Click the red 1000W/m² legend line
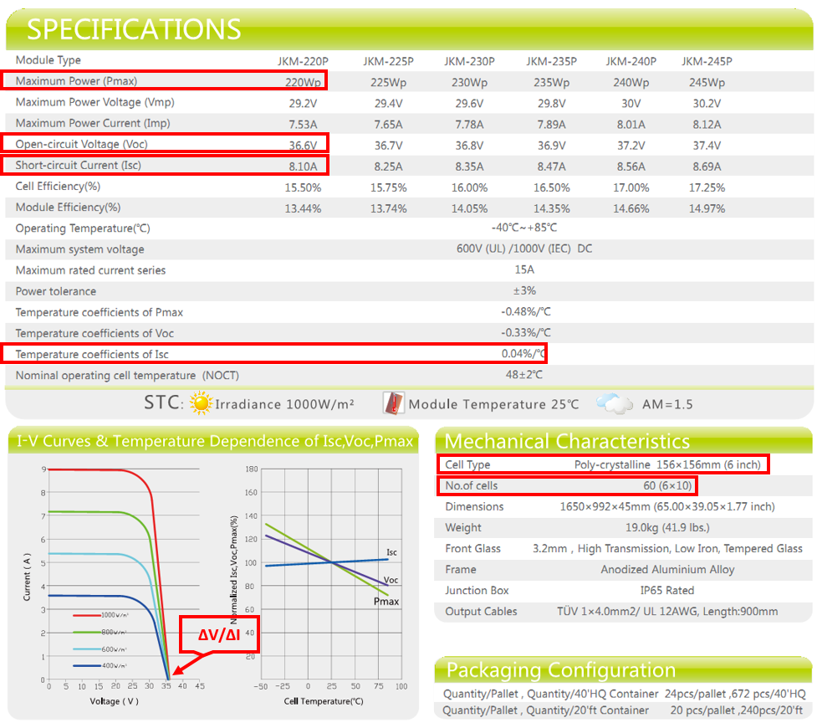This screenshot has height=723, width=817. click(87, 615)
